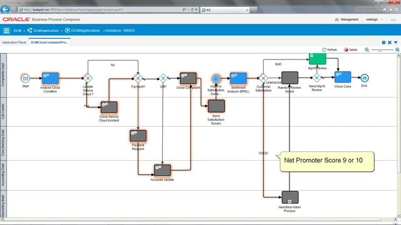Select the Sentiment Analysis (BPEL) task
The height and width of the screenshot is (225, 401).
pos(238,78)
